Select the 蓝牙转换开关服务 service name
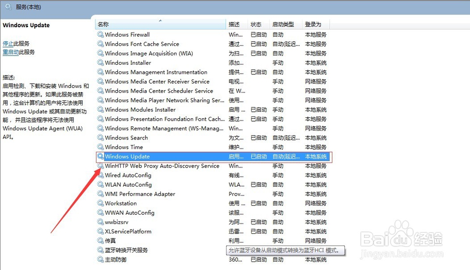Image resolution: width=470 pixels, height=270 pixels. point(126,250)
